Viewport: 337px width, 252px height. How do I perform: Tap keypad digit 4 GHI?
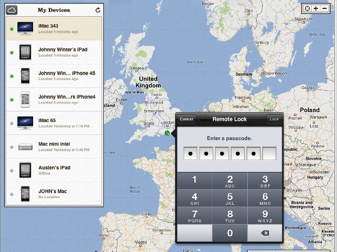[x=194, y=198]
